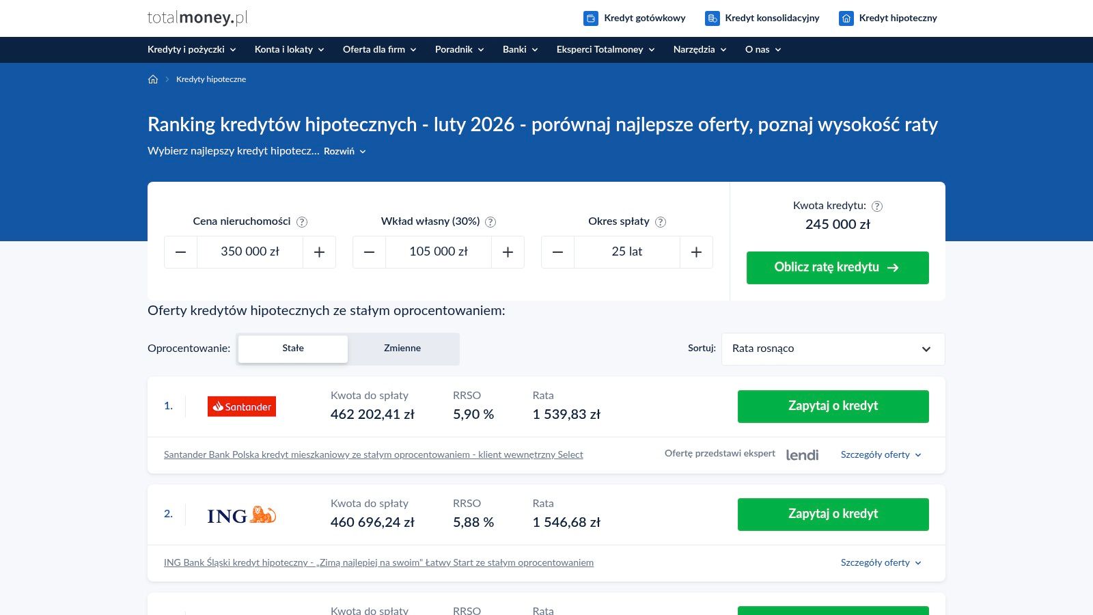Screen dimensions: 1093x615
Task: Expand Szczegóły oferty for ING
Action: point(881,563)
